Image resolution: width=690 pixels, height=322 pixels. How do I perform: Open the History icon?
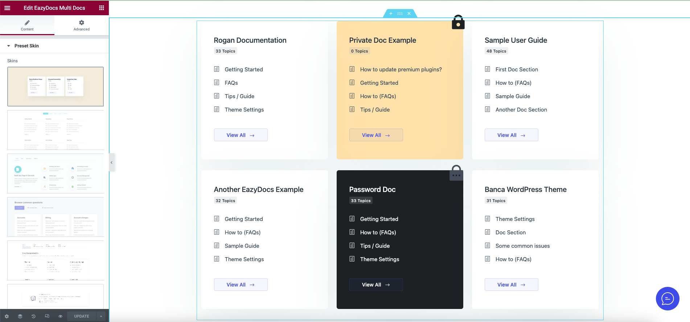33,316
